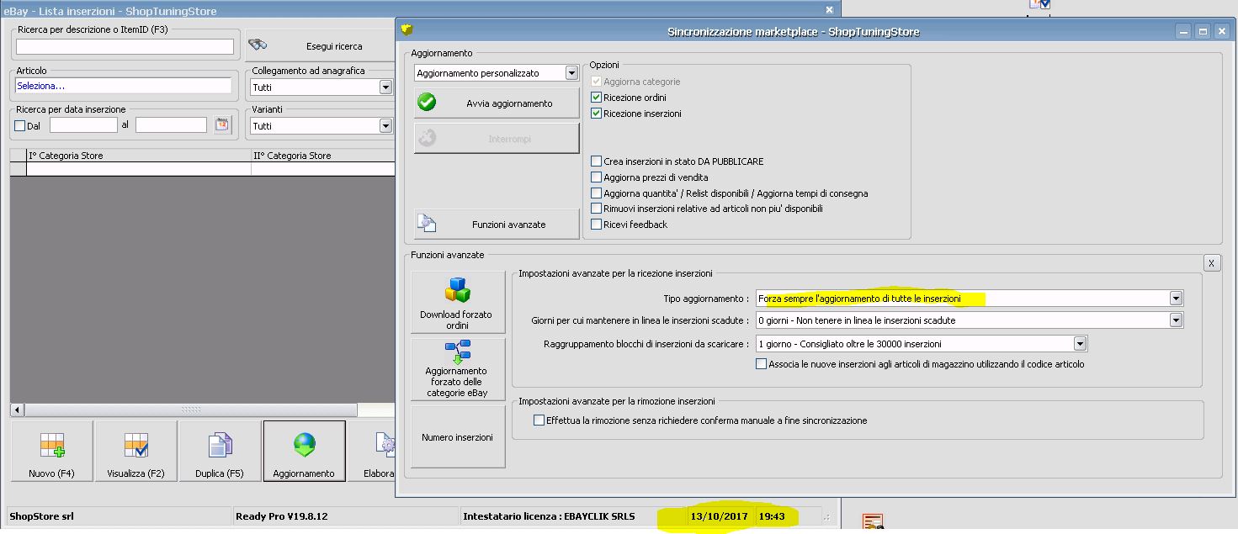
Task: Click II° Categoria Store column header
Action: point(323,156)
